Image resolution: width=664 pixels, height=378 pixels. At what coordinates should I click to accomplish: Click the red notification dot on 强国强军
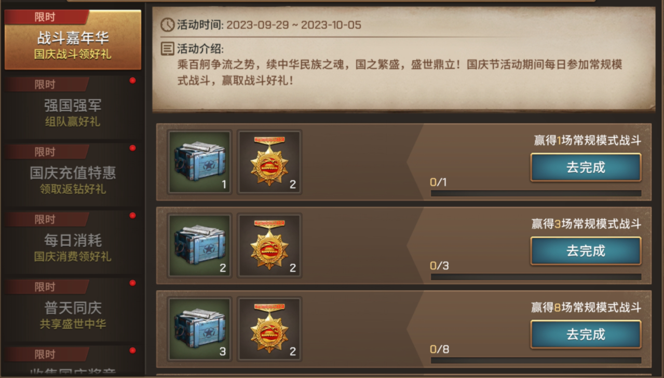(132, 80)
